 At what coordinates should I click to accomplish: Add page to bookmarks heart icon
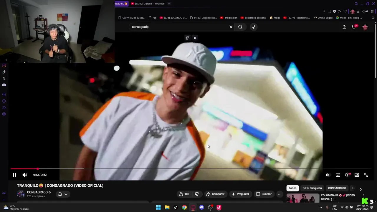tap(345, 11)
